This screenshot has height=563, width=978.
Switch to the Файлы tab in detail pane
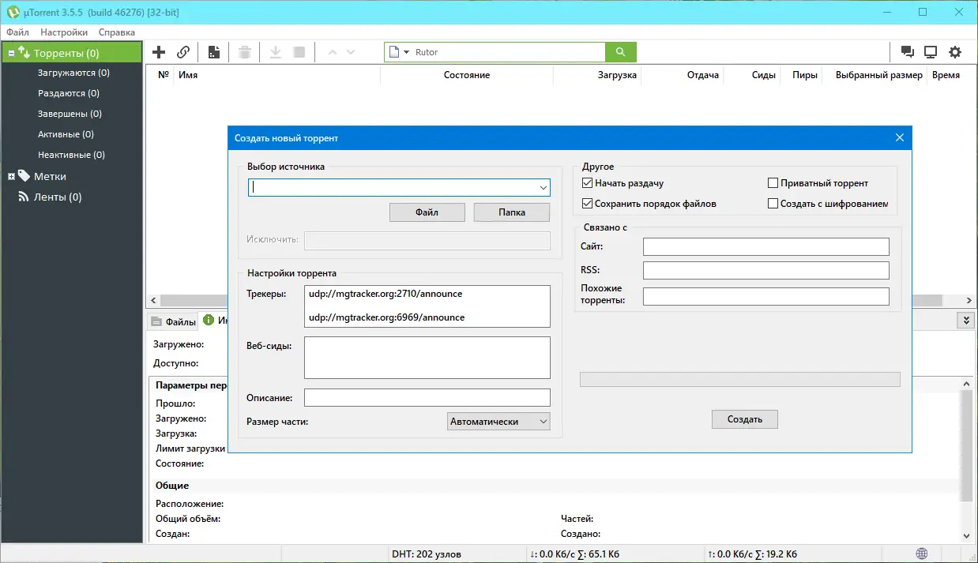[x=173, y=321]
